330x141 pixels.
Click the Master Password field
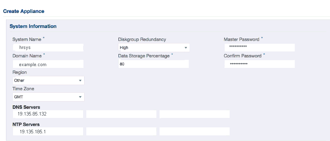click(259, 48)
